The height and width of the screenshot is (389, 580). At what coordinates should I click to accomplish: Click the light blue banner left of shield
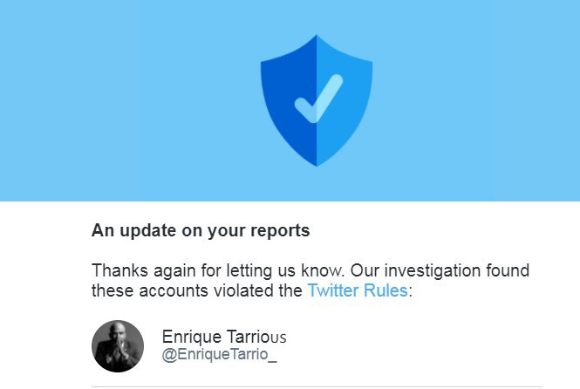pyautogui.click(x=131, y=100)
